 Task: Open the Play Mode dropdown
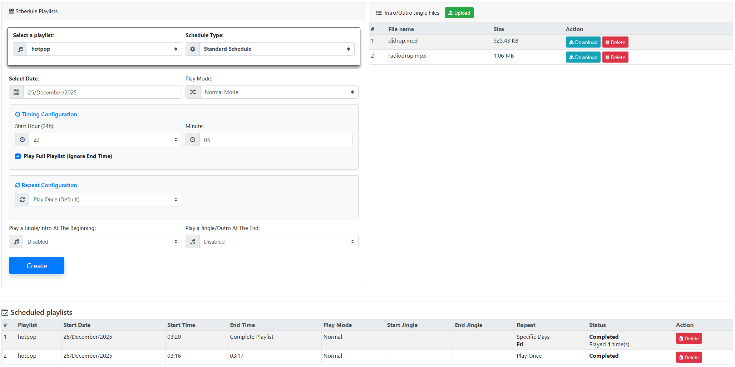coord(279,92)
